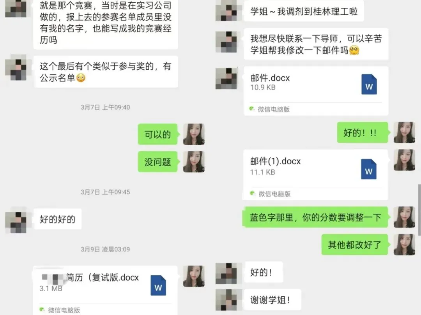421x315 pixels.
Task: Tap the woman's avatar beside 好的！!!
Action: 404,132
